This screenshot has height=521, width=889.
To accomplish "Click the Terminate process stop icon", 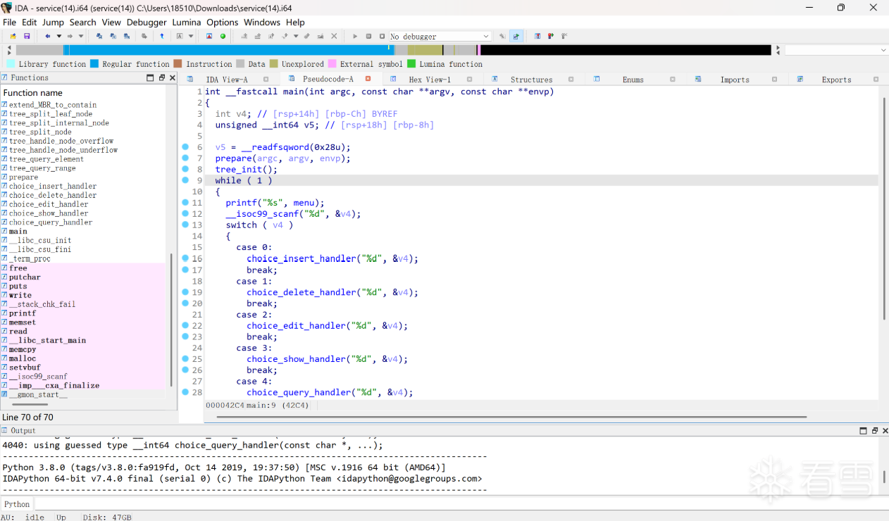I will pos(382,37).
